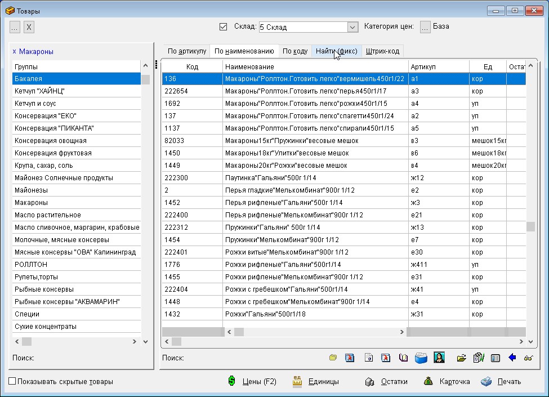Click the blue left arrow icon
549x397 pixels.
(512, 358)
